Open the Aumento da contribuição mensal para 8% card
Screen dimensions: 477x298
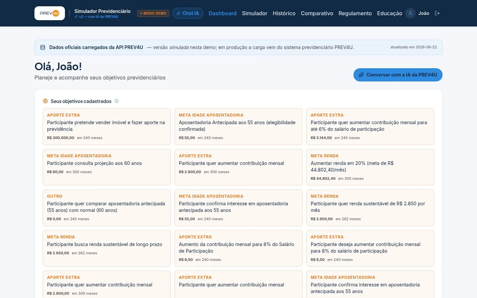(238, 248)
